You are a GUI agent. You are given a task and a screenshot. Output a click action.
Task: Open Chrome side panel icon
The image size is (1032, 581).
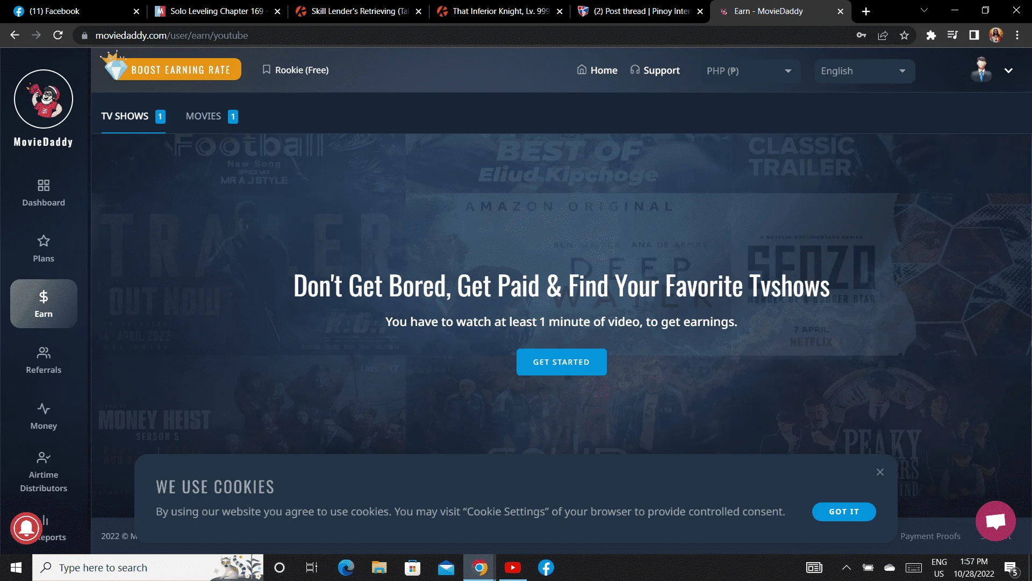(974, 35)
